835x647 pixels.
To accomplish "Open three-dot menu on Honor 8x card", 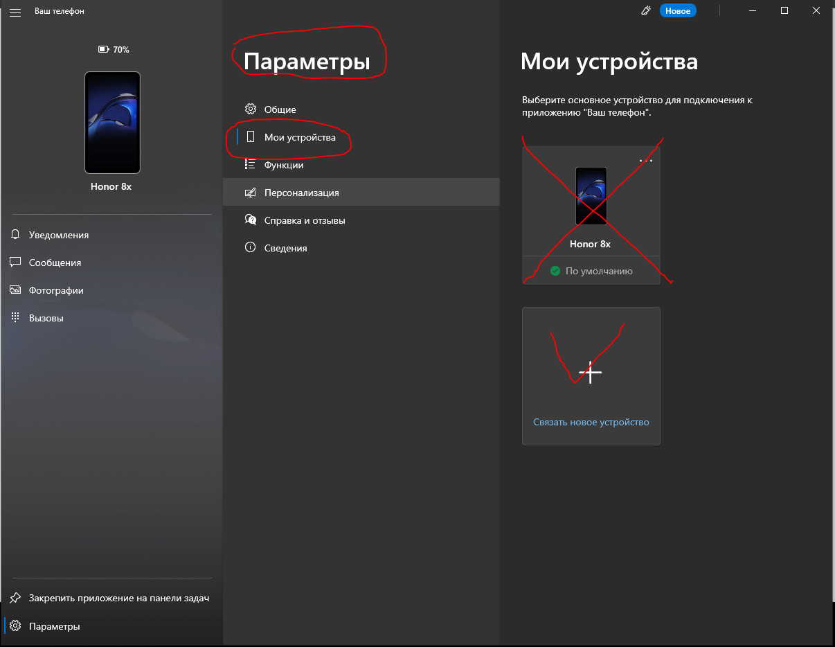I will coord(645,160).
